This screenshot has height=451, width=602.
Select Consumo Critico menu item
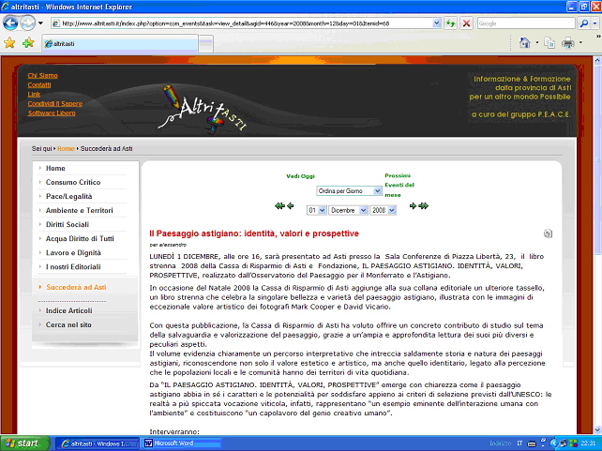pyautogui.click(x=73, y=182)
